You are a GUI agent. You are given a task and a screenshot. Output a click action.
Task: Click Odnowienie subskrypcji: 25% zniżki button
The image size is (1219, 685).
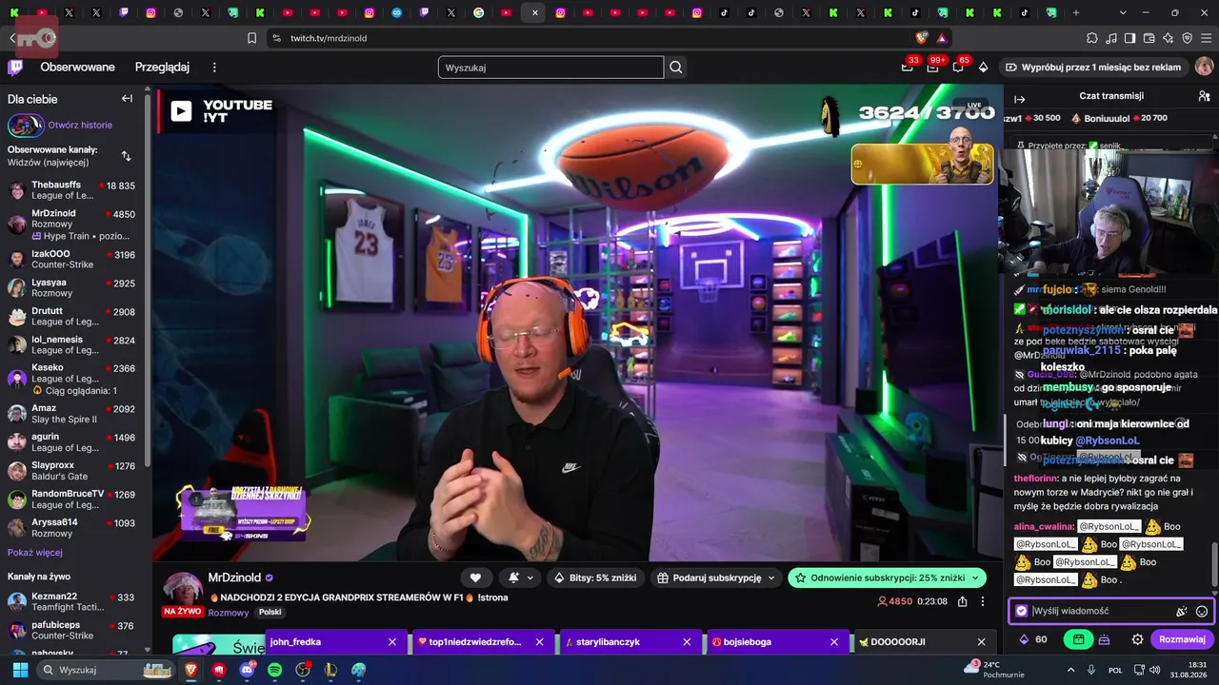coord(887,577)
